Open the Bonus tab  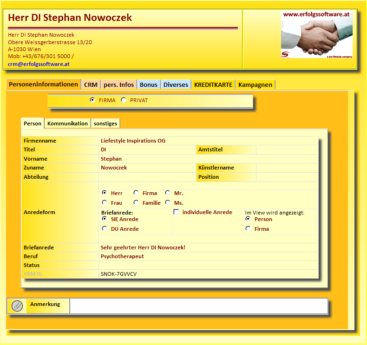tap(149, 85)
